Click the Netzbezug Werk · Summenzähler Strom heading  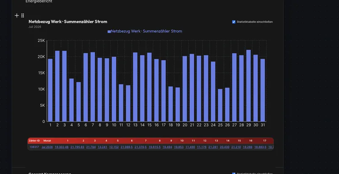(x=68, y=22)
